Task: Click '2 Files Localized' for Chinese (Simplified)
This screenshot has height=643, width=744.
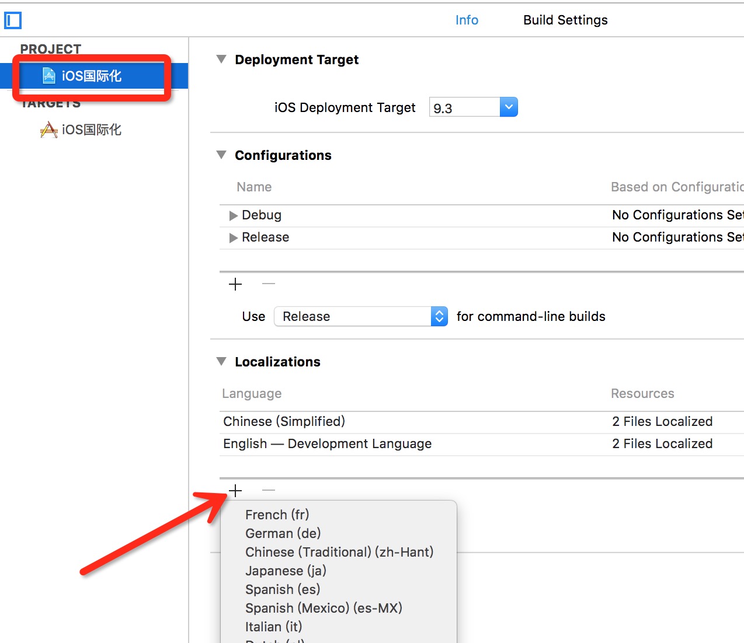Action: point(662,422)
